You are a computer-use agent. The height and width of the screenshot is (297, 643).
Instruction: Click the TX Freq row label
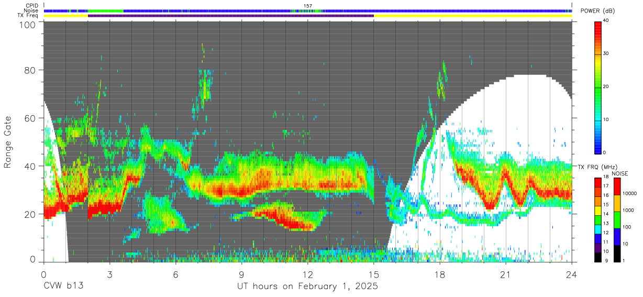coord(28,16)
